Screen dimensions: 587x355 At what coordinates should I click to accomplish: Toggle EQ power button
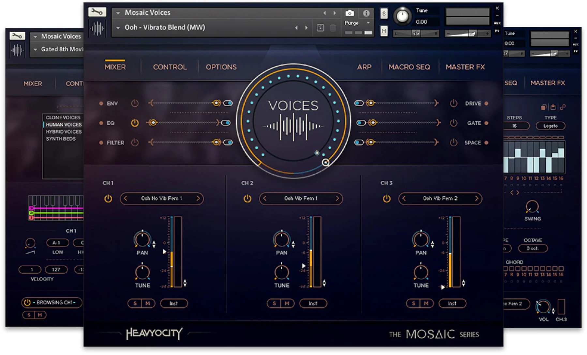[135, 123]
